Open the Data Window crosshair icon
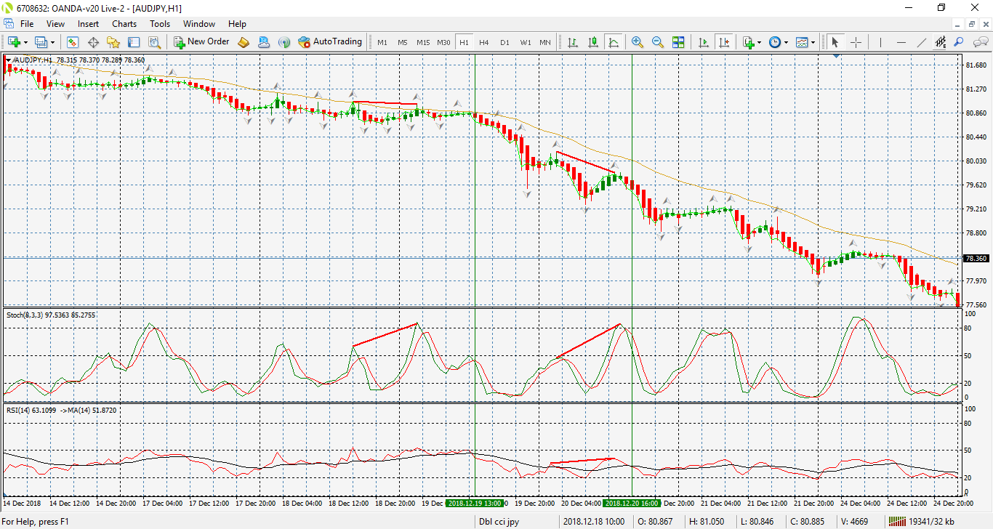Image resolution: width=993 pixels, height=529 pixels. click(94, 42)
